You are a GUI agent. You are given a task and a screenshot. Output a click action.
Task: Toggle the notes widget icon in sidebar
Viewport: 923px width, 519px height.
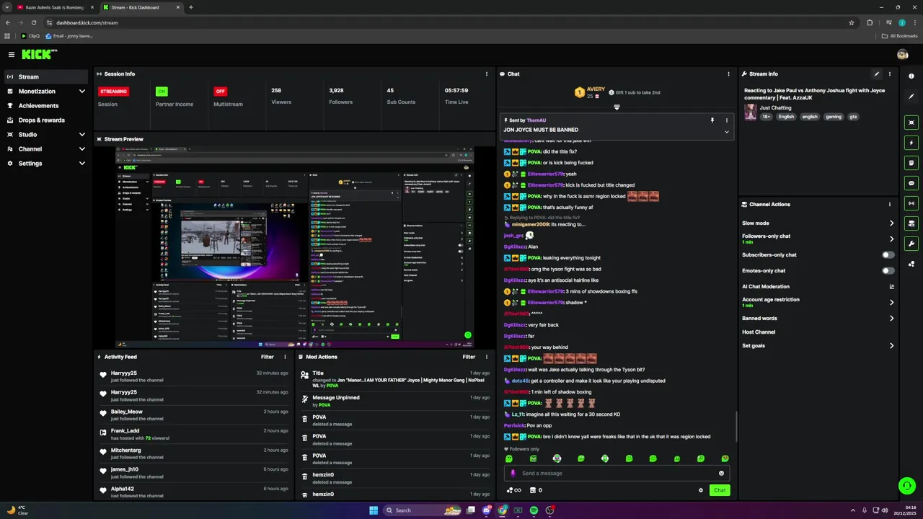pos(911,163)
